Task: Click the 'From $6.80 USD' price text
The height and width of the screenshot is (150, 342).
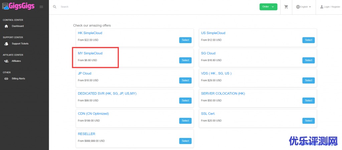Action: pyautogui.click(x=87, y=60)
